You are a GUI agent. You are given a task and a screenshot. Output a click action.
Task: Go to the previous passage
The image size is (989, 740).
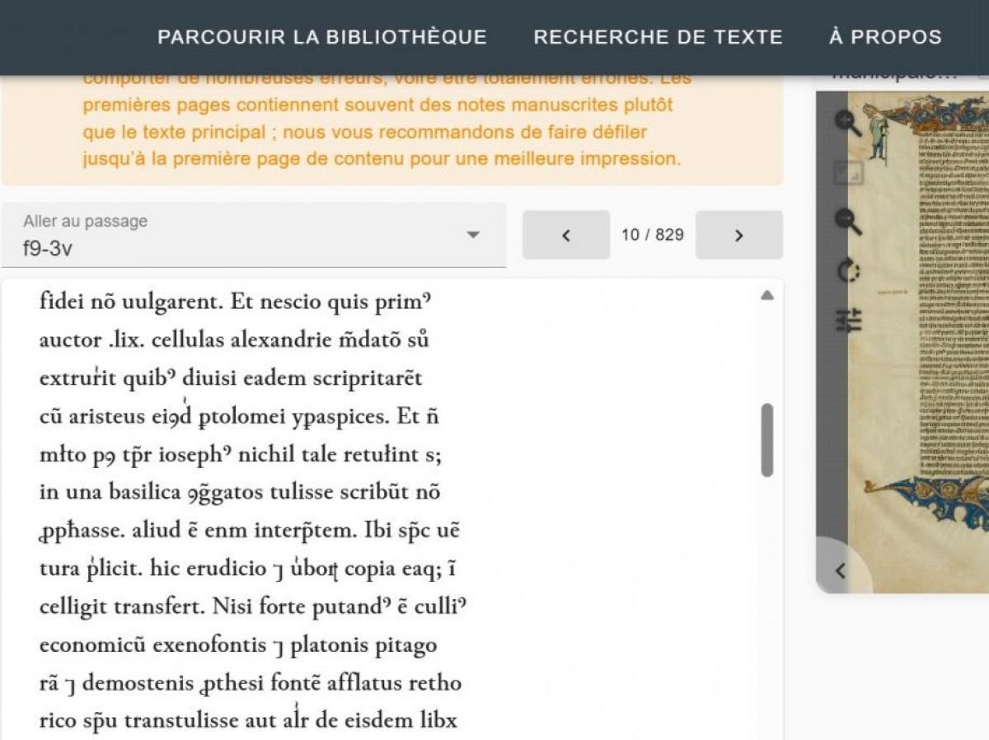pyautogui.click(x=566, y=235)
